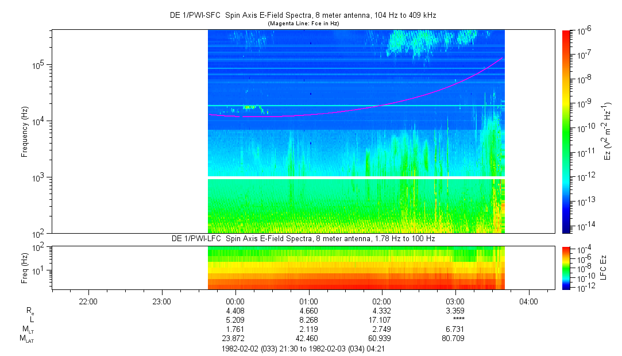622x356 pixels.
Task: Click the MLT row label
Action: (x=26, y=329)
